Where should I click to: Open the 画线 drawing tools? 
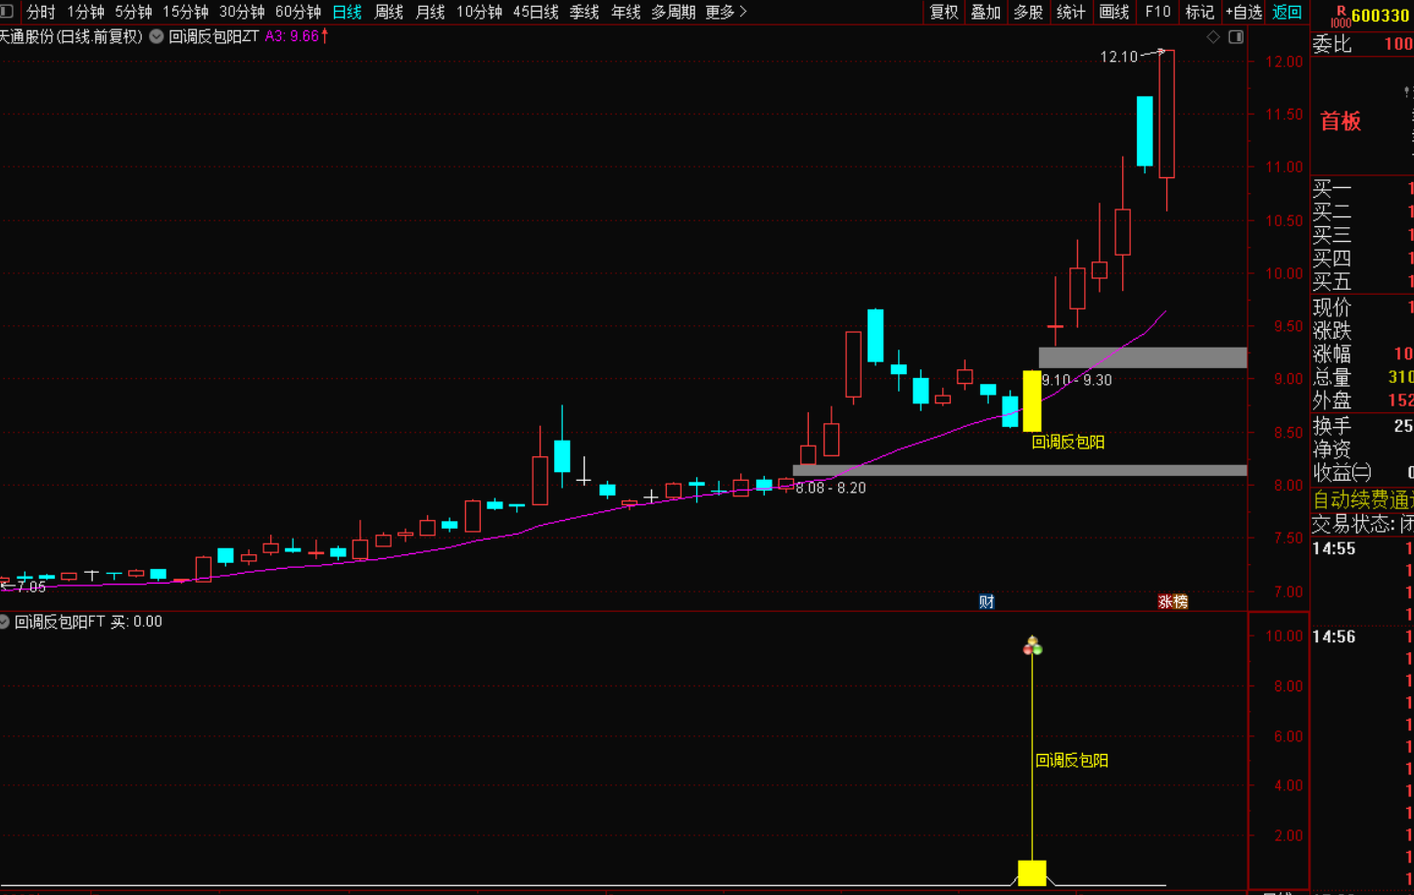coord(1114,12)
